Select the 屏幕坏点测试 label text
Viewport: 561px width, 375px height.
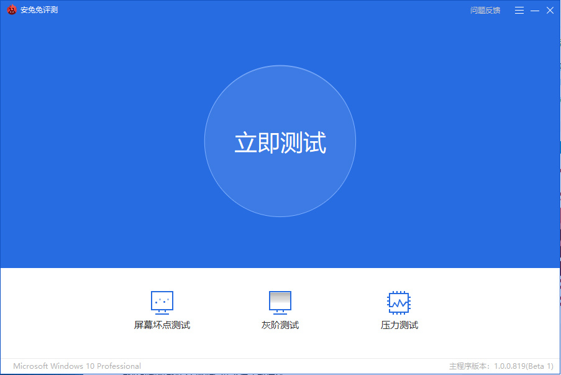[163, 324]
